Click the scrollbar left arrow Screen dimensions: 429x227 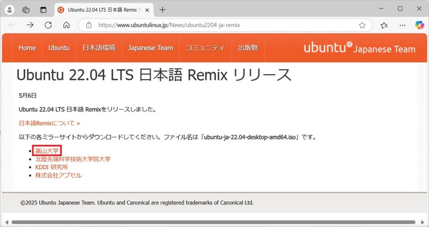tap(7, 222)
